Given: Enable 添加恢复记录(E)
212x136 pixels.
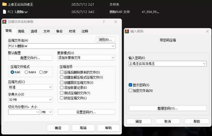Looking at the screenshot, I should point(62,88).
